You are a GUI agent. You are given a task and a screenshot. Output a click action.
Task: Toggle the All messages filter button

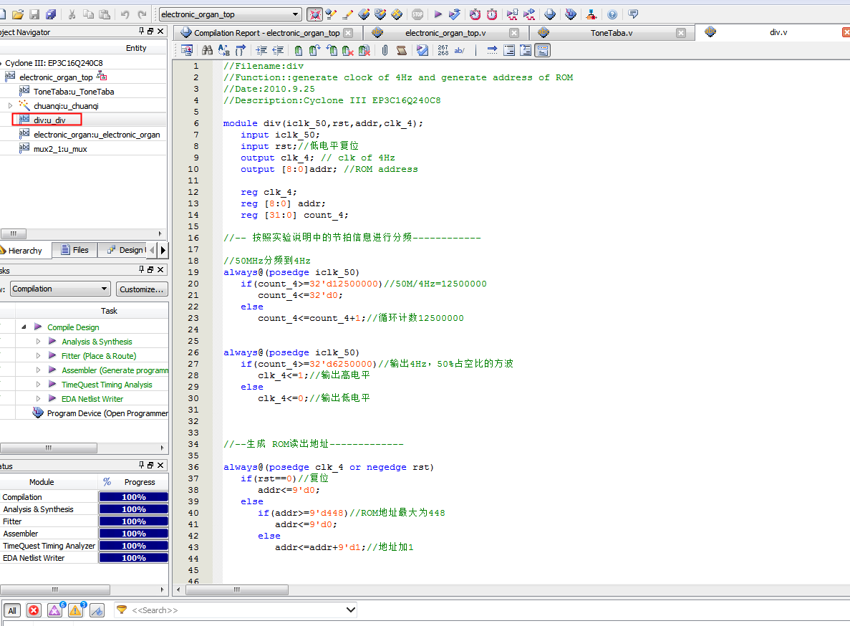coord(12,610)
